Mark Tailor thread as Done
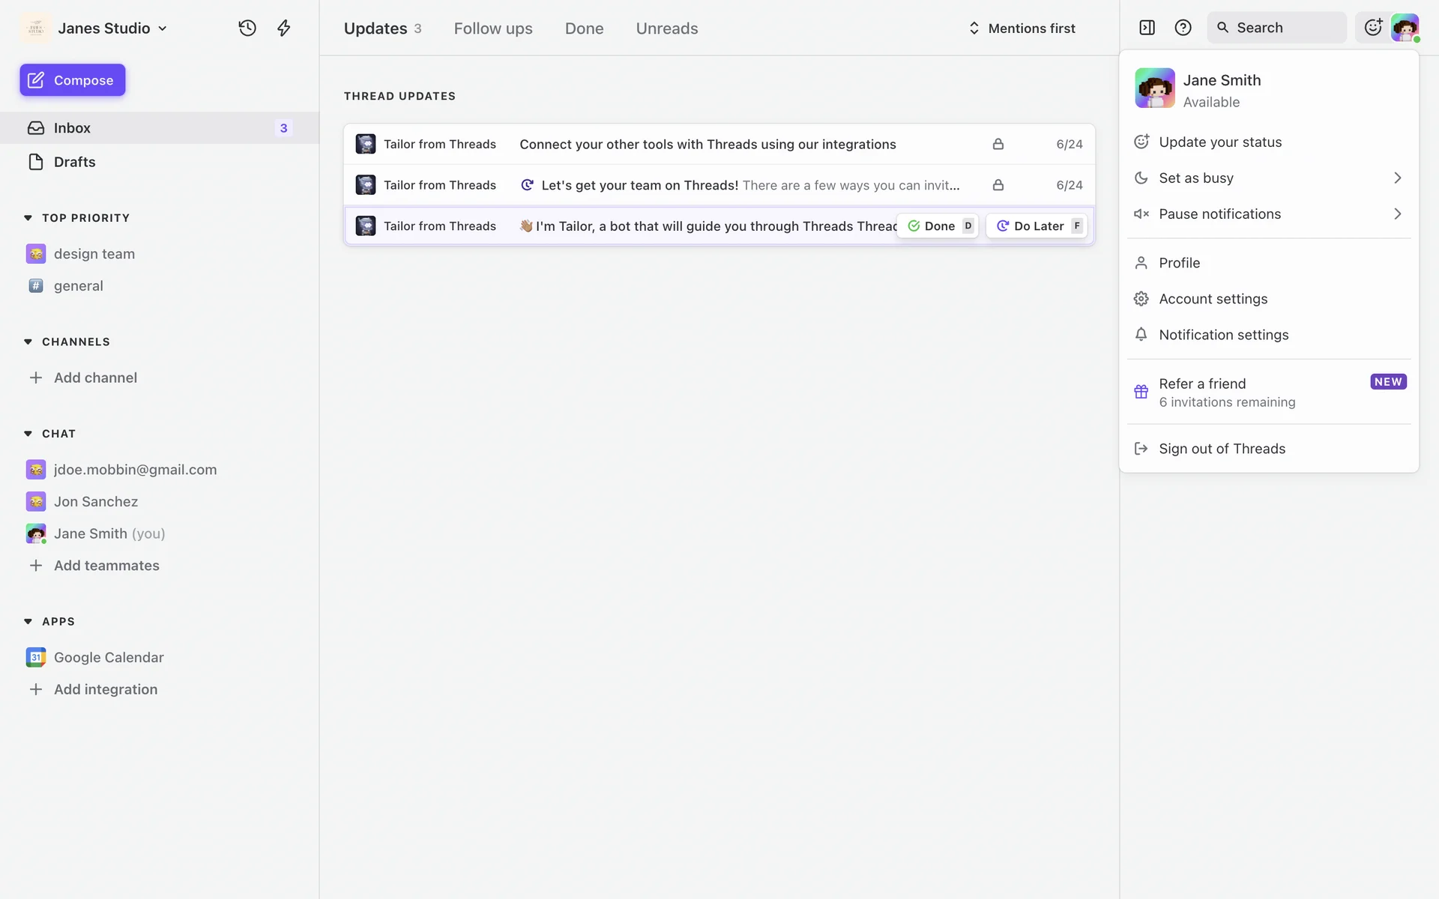 click(938, 226)
